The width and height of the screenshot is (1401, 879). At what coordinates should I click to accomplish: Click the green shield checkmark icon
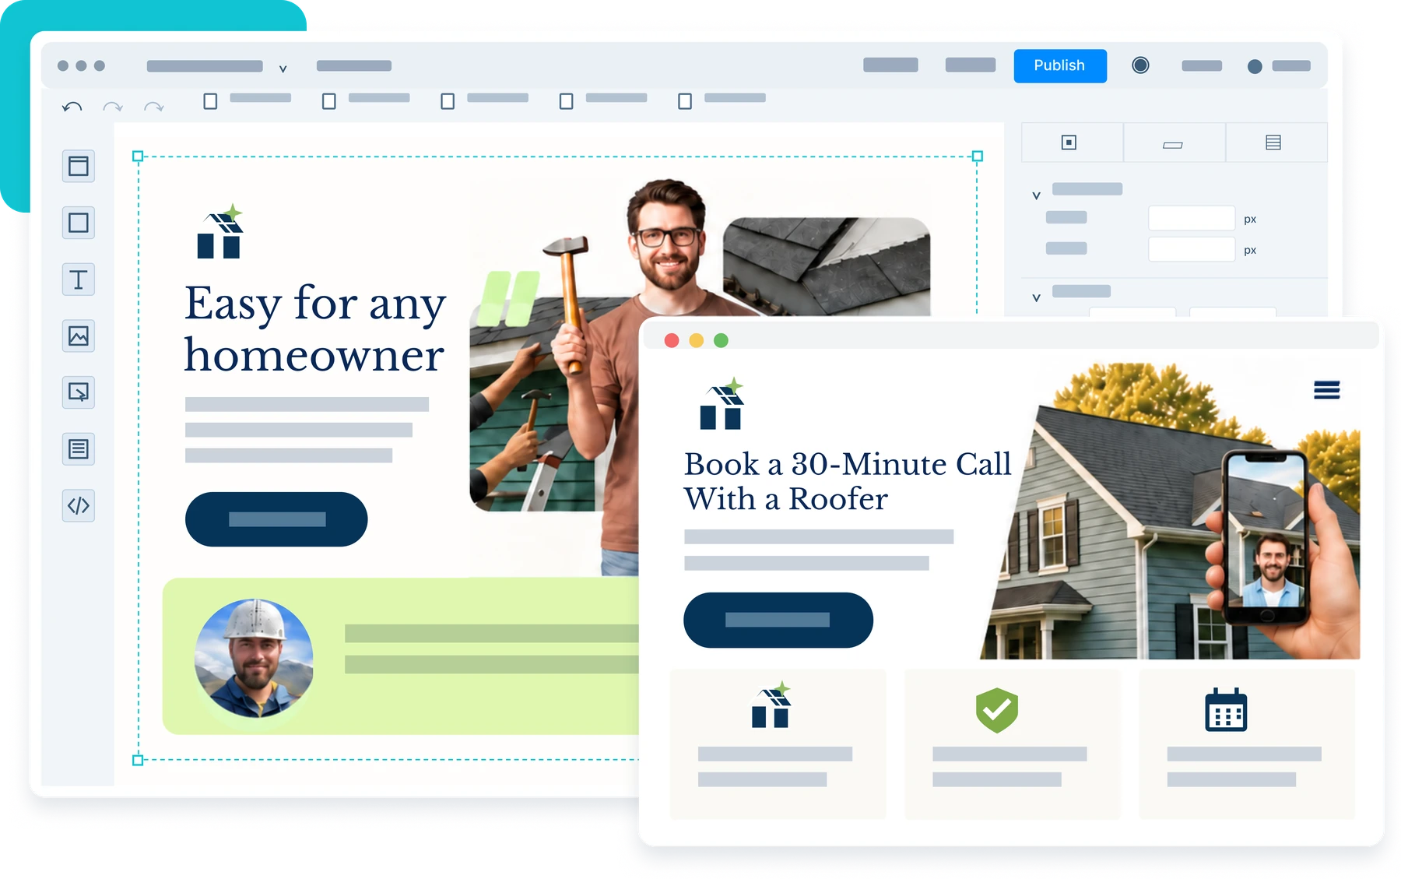point(997,710)
